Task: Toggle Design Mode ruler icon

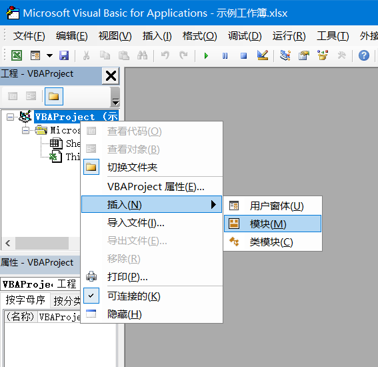Action: click(263, 56)
